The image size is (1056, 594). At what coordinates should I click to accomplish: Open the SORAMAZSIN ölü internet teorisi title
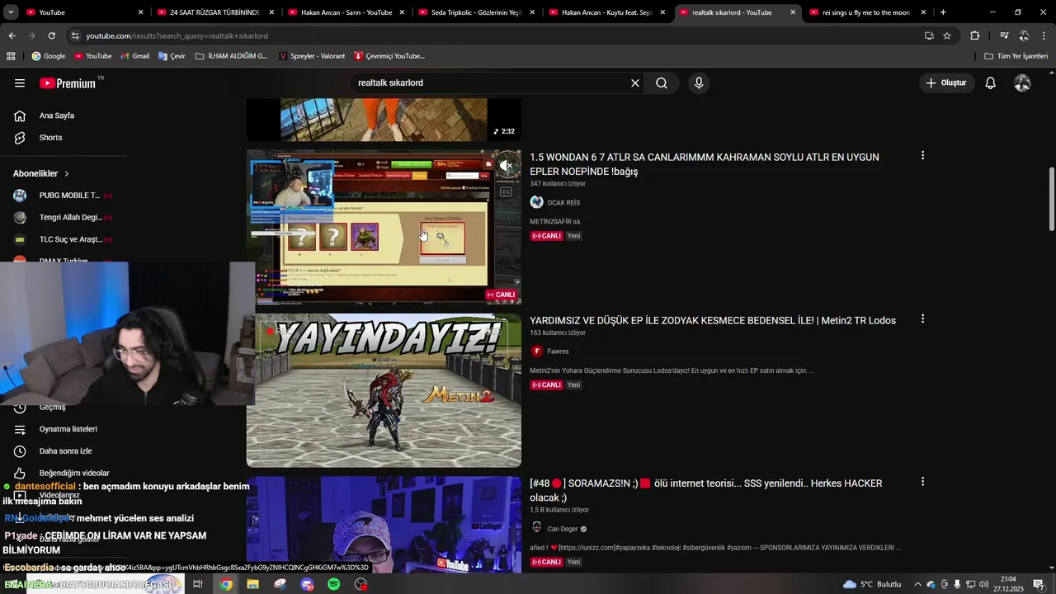705,491
